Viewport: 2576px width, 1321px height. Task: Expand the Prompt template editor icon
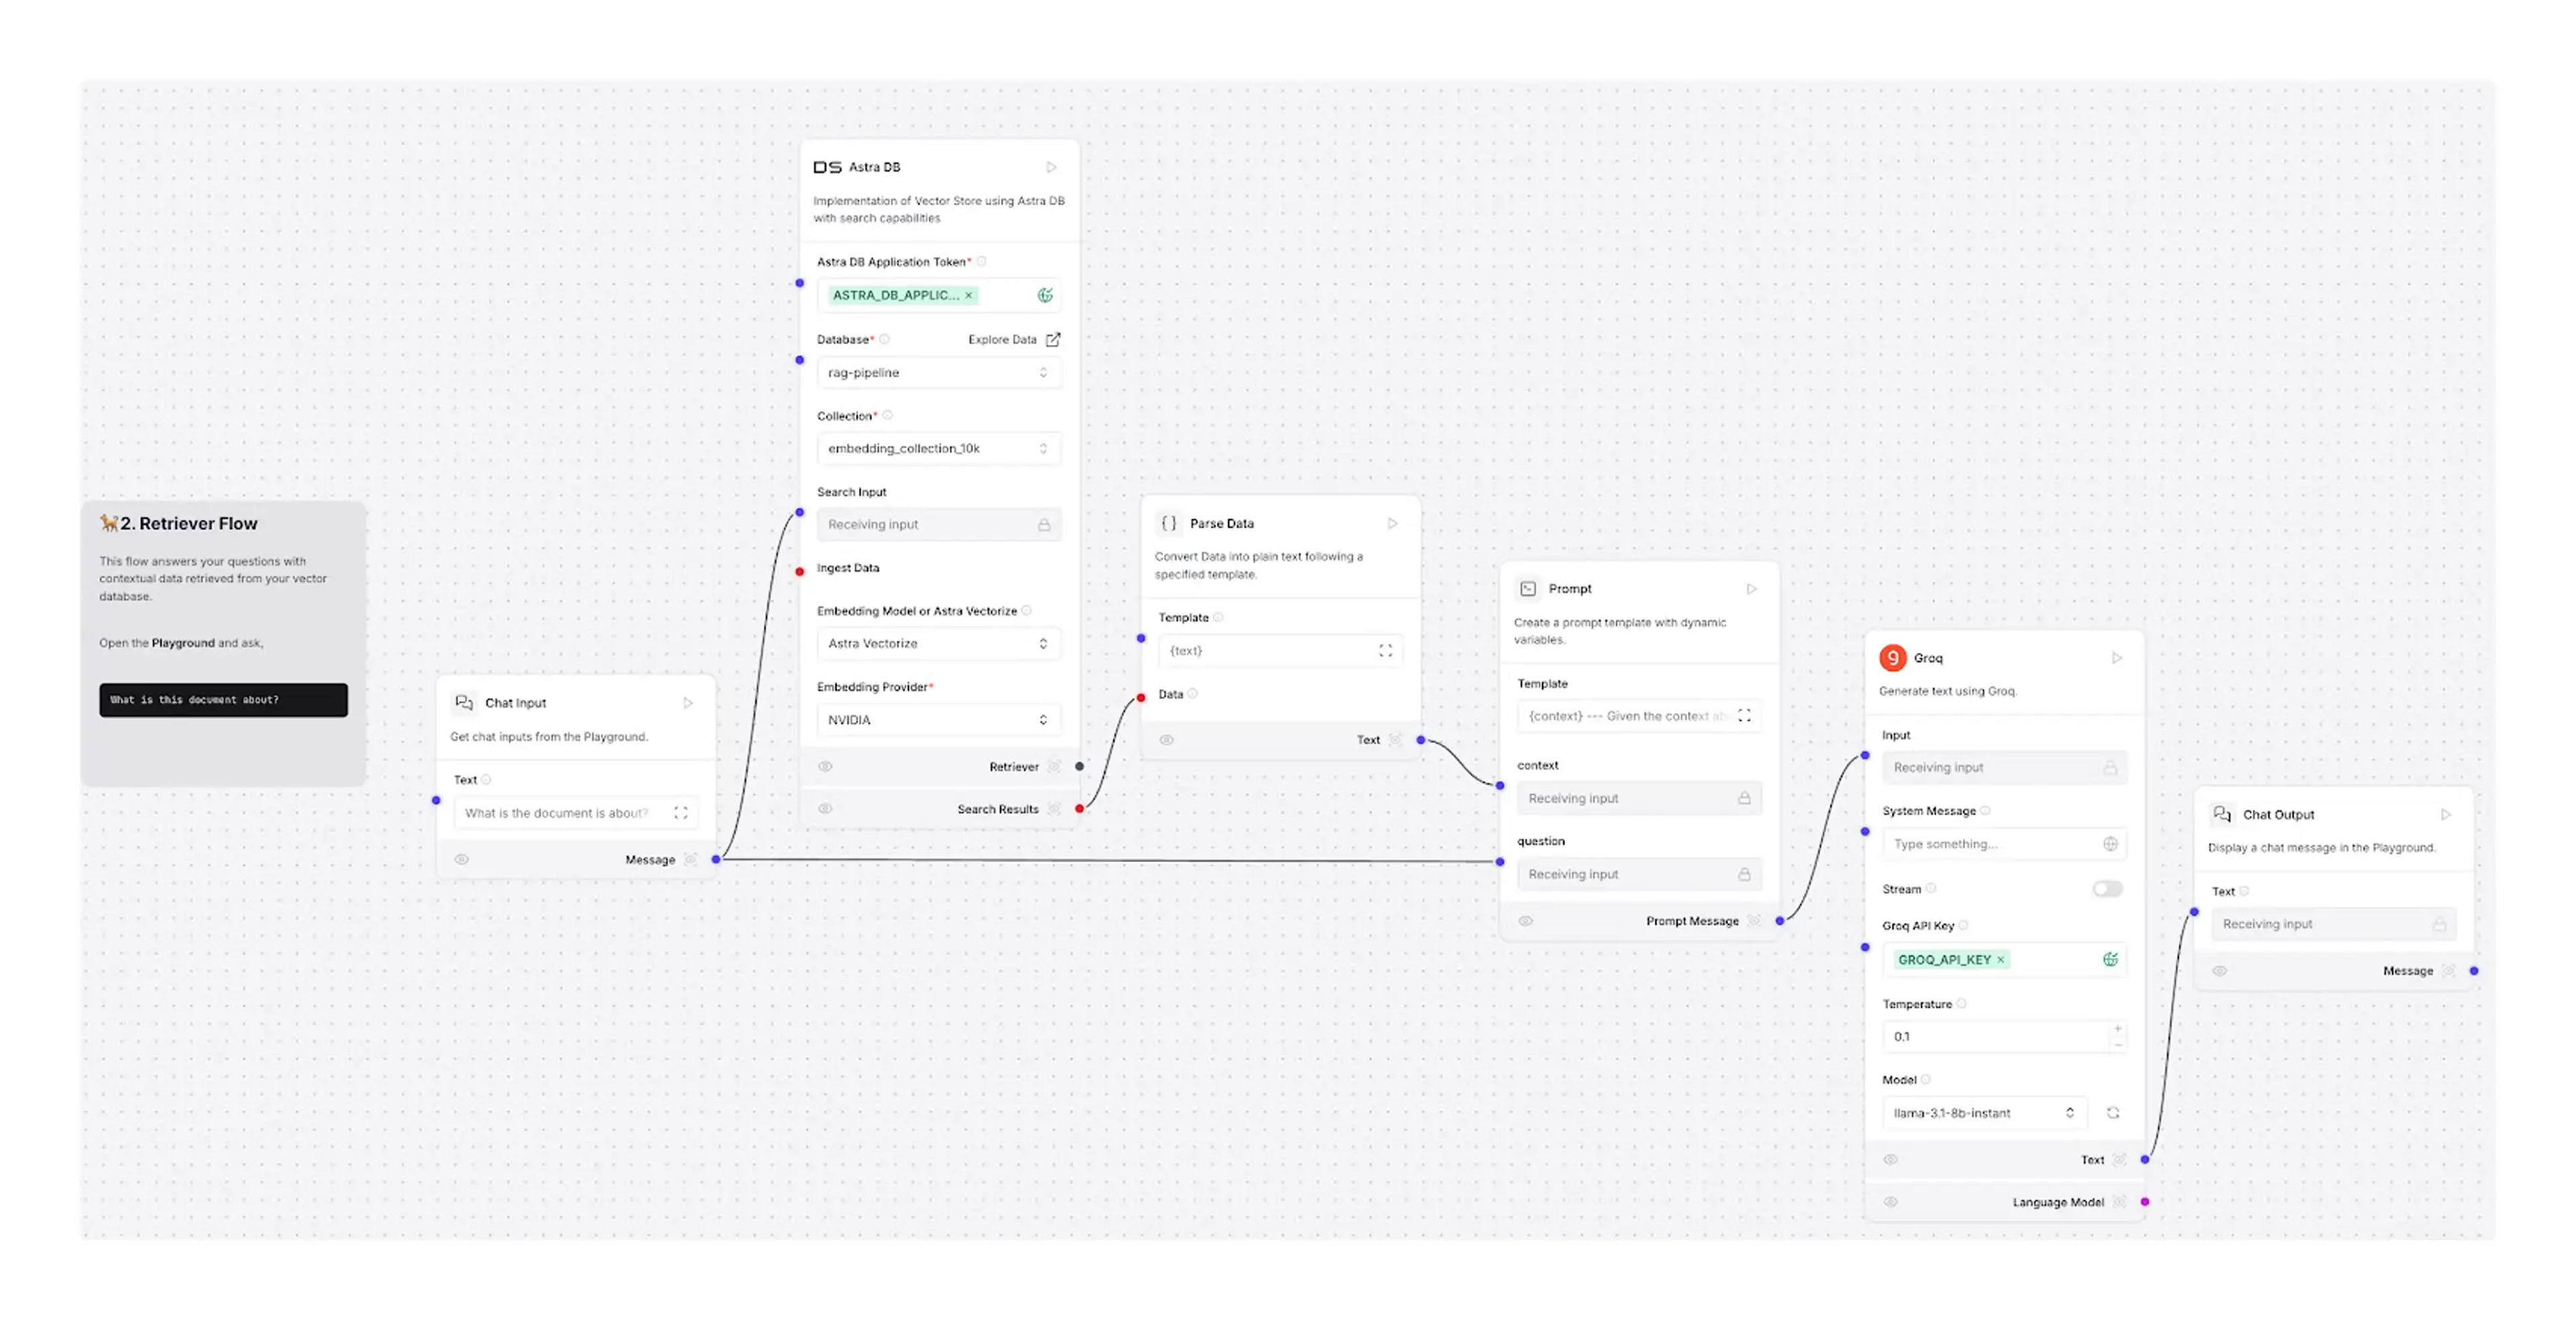tap(1744, 716)
